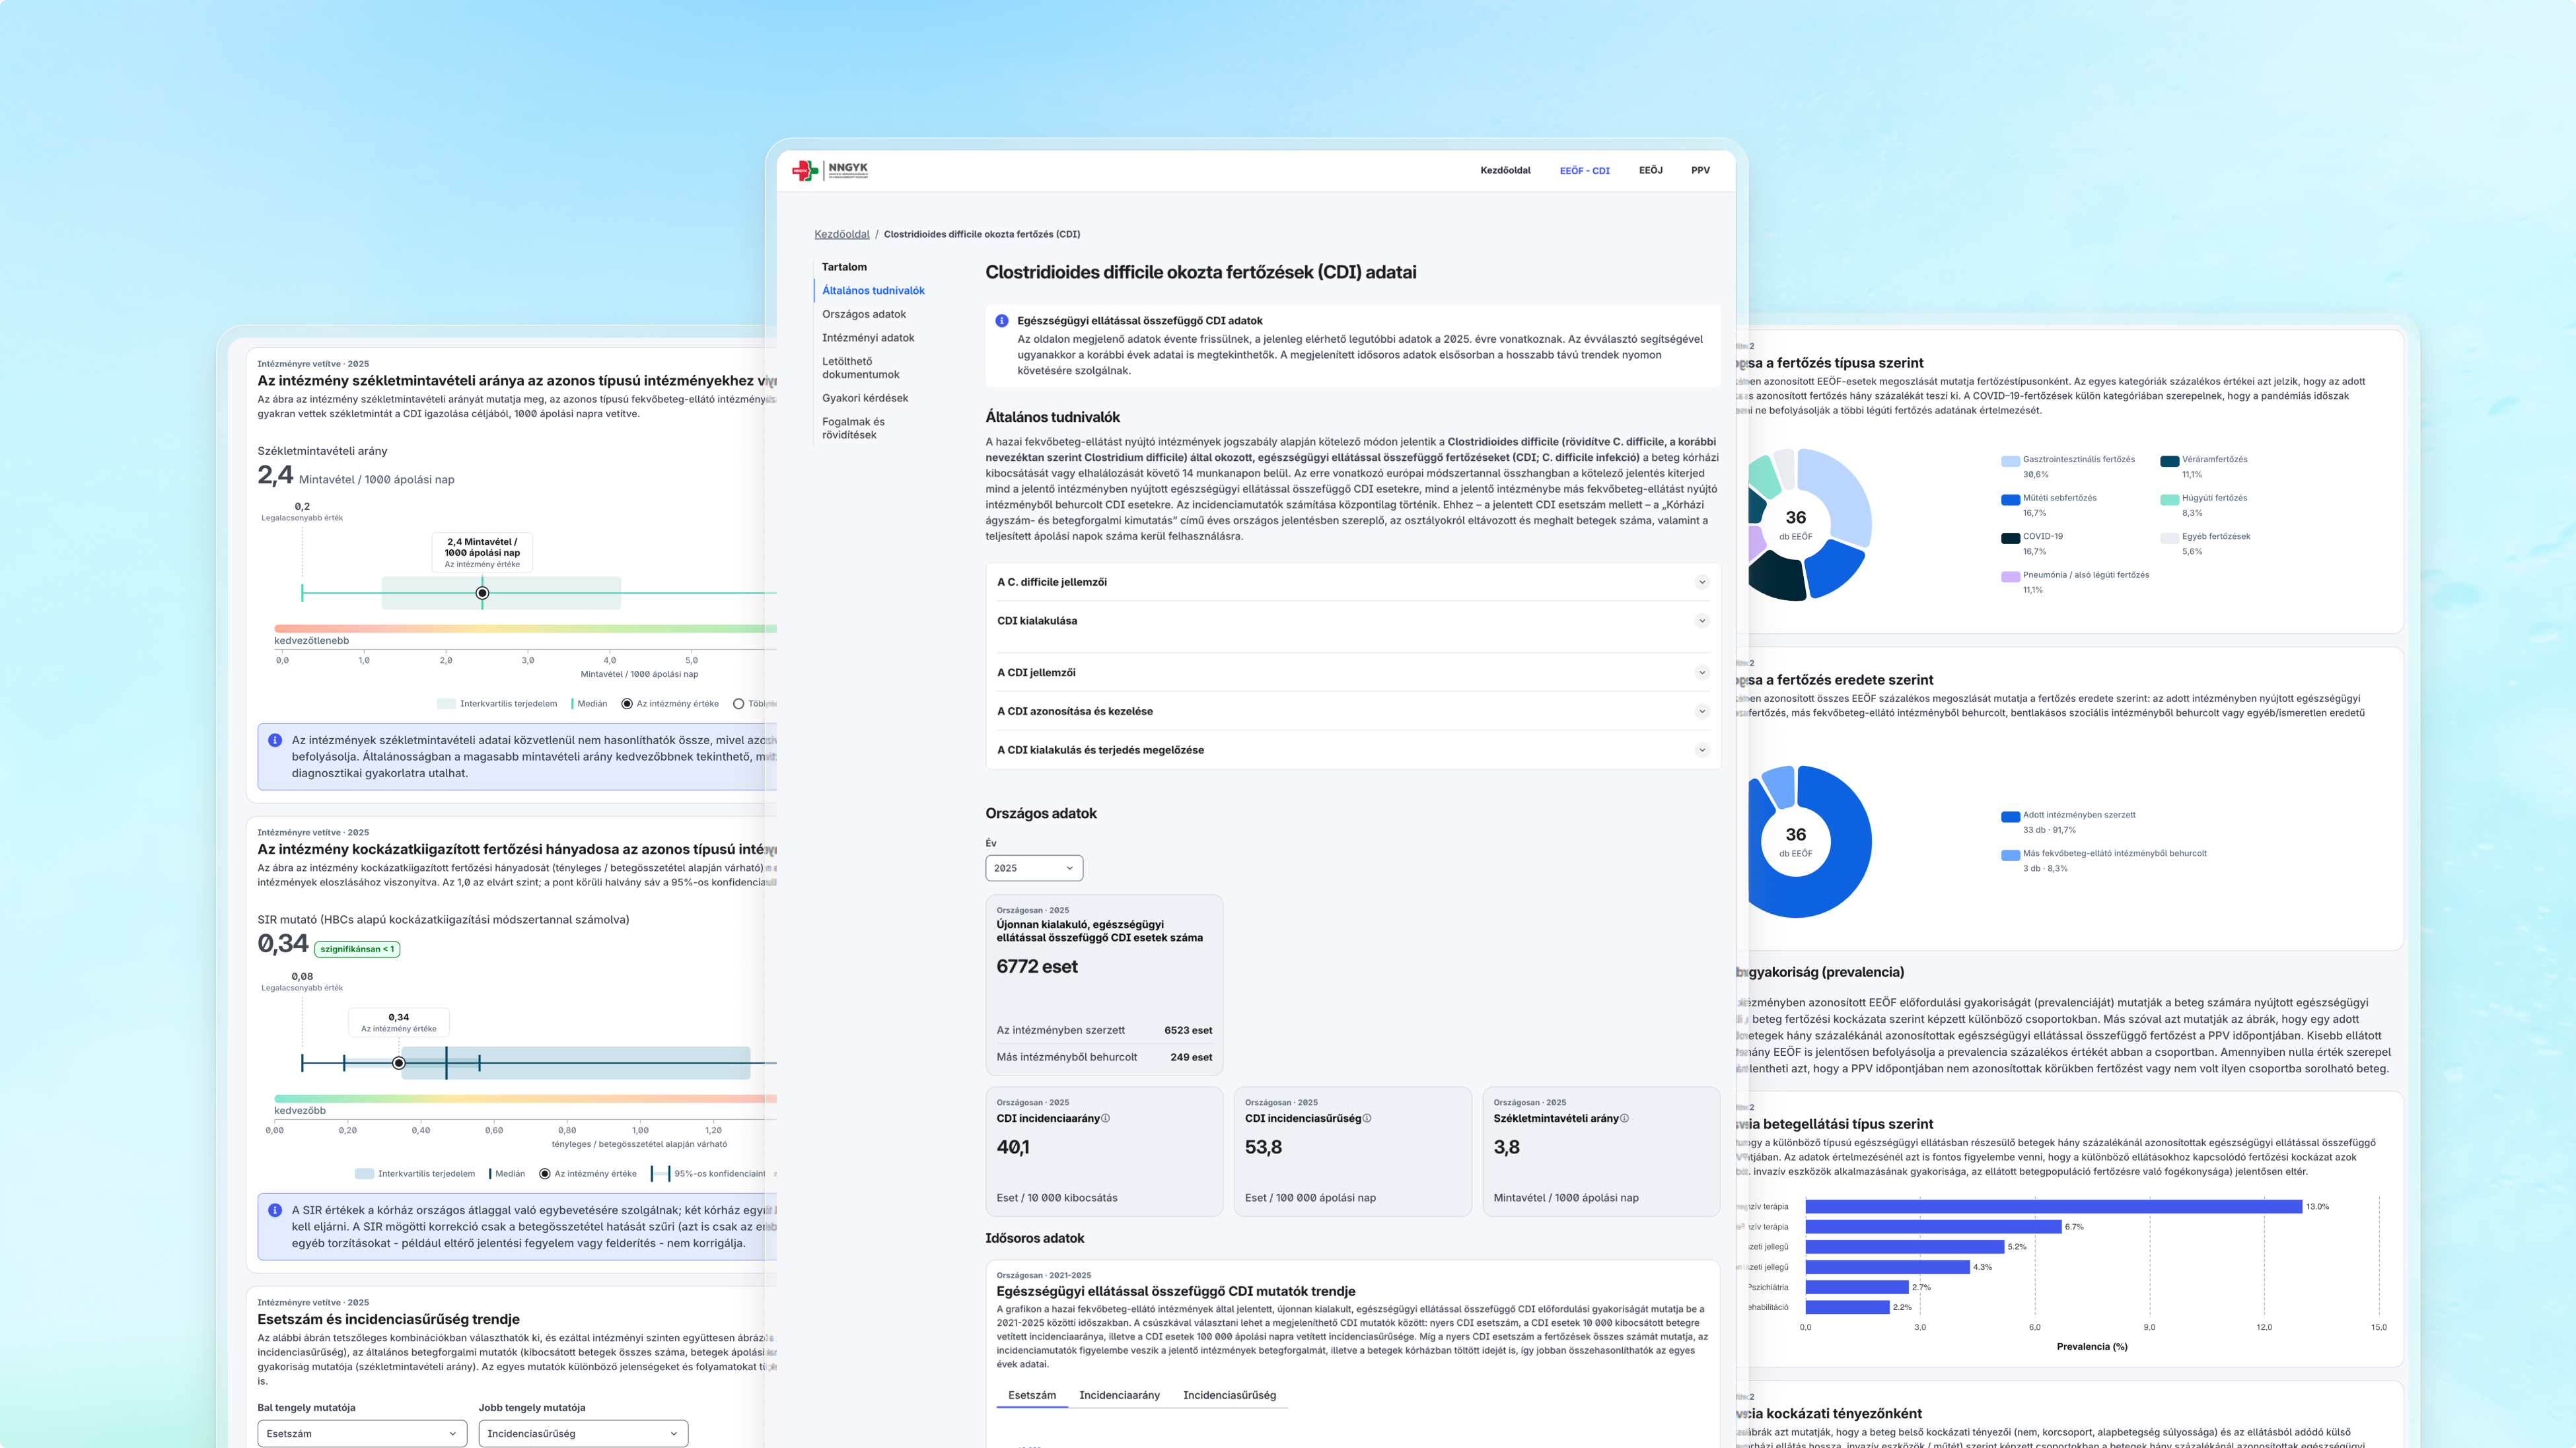This screenshot has height=1448, width=2576.
Task: Open Letölthető dokumentumok sidebar link
Action: [861, 368]
